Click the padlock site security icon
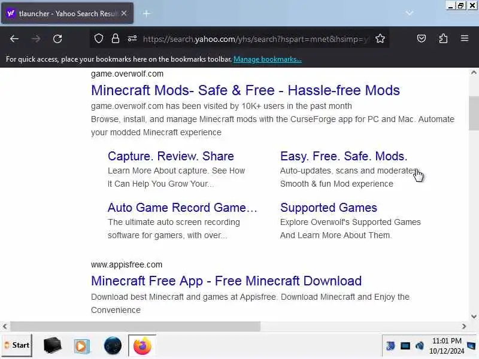 point(116,38)
